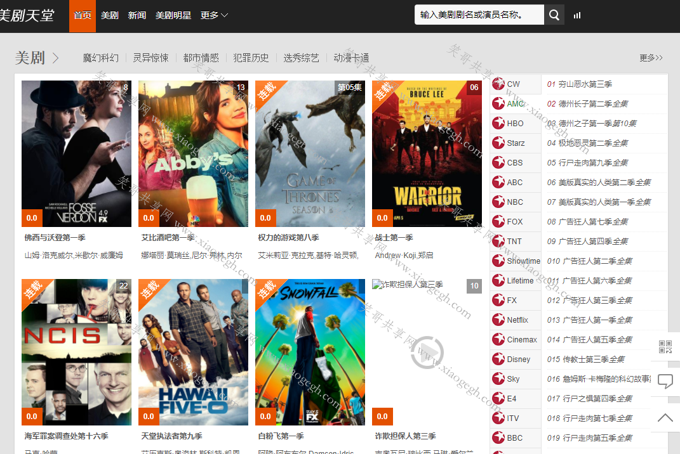Open the feedback chat bubble icon
The width and height of the screenshot is (680, 454).
tap(665, 382)
